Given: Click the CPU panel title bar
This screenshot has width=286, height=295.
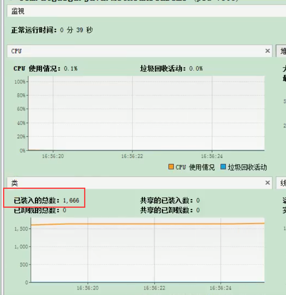Looking at the screenshot, I should 139,51.
